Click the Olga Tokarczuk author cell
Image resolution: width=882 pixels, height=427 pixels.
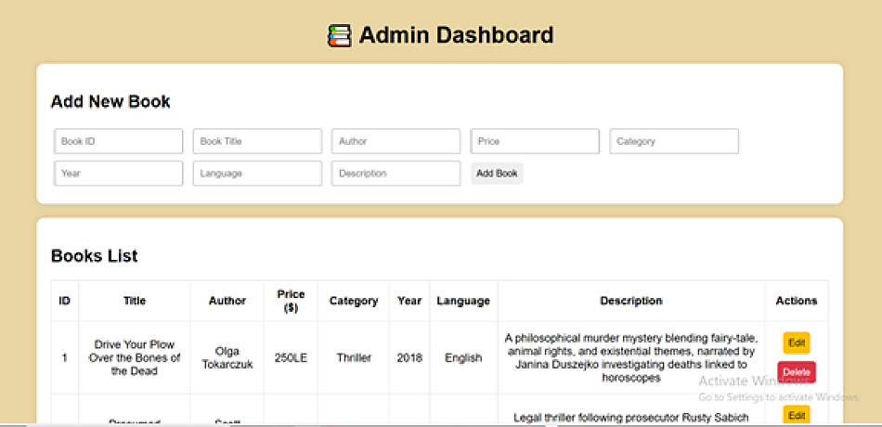coord(227,357)
